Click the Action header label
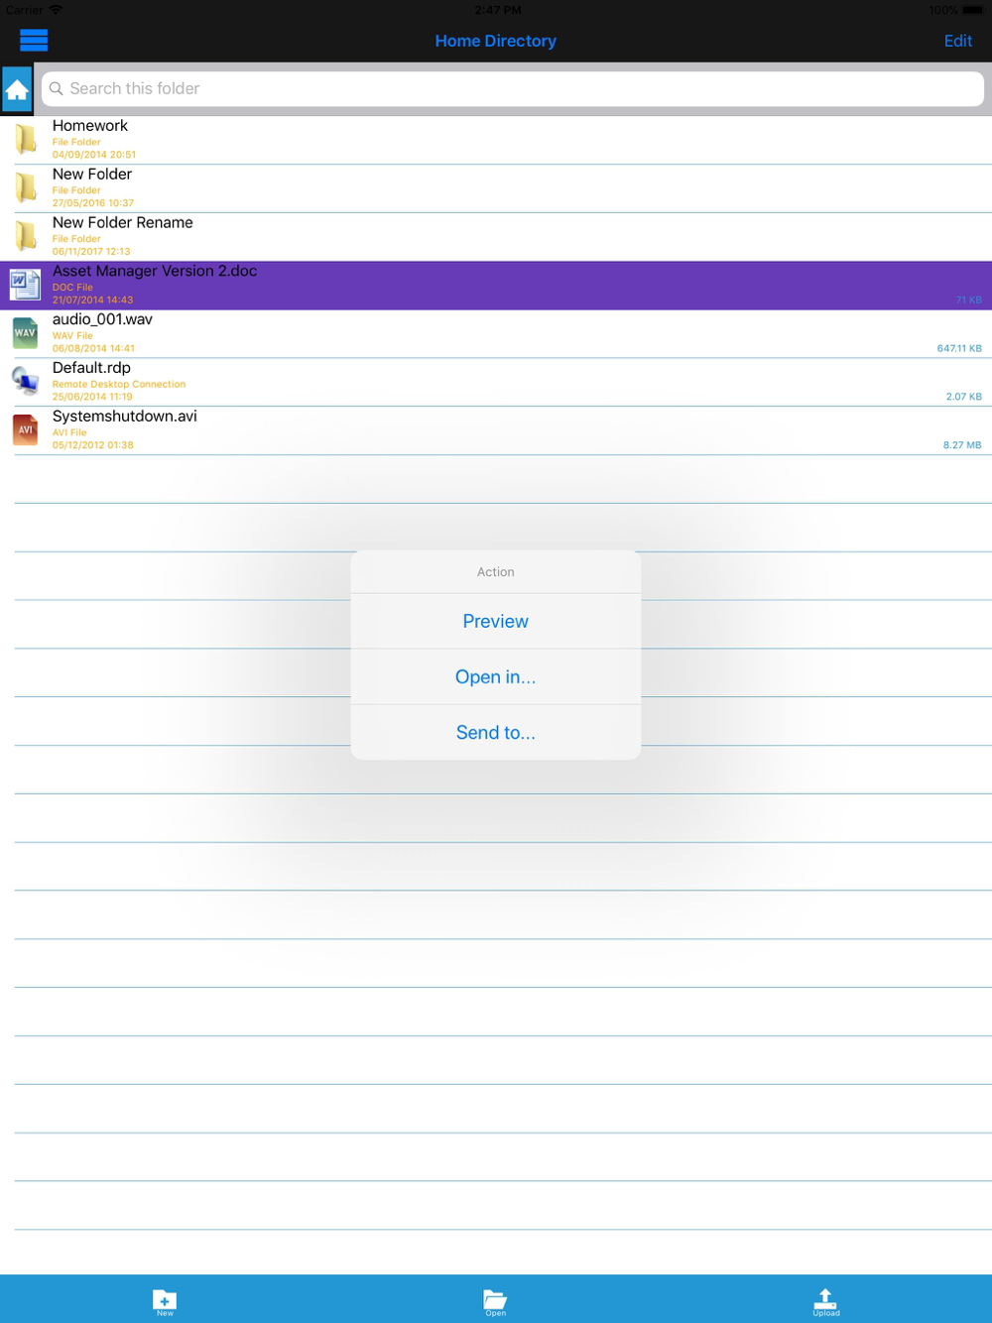992x1323 pixels. pos(496,572)
